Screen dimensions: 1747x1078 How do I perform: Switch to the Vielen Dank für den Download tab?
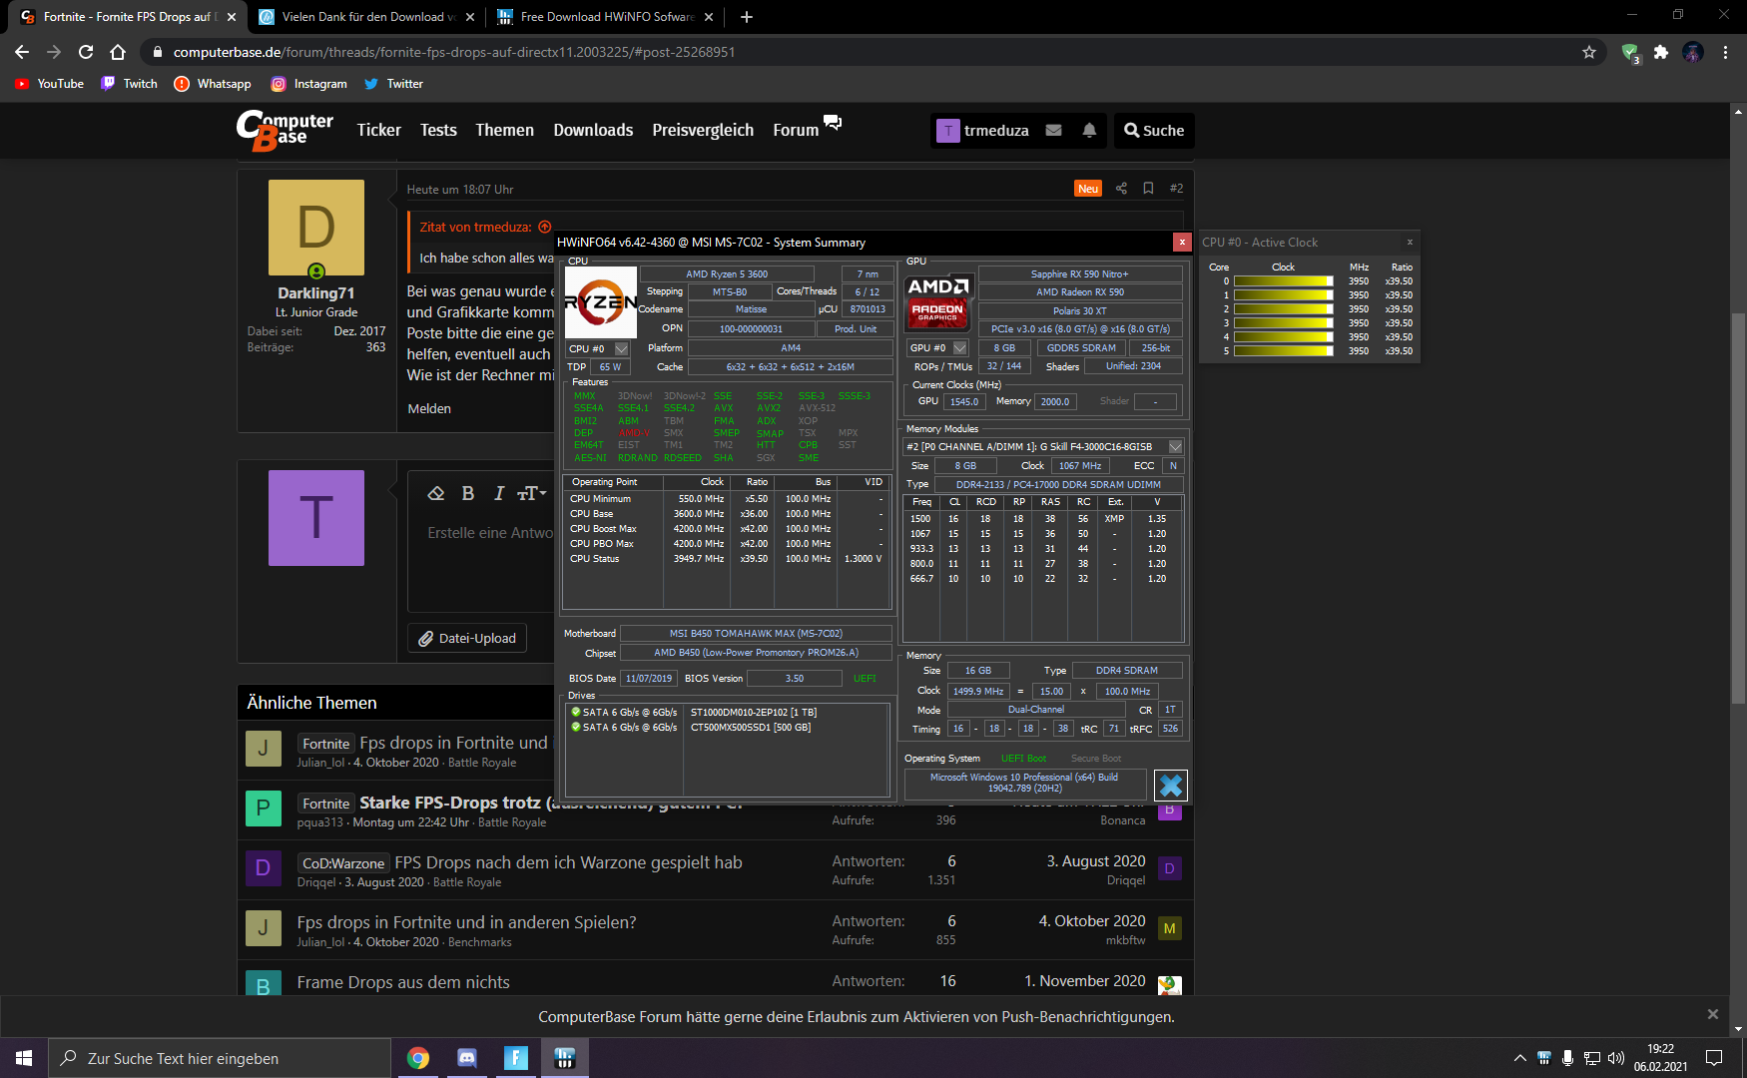point(365,17)
